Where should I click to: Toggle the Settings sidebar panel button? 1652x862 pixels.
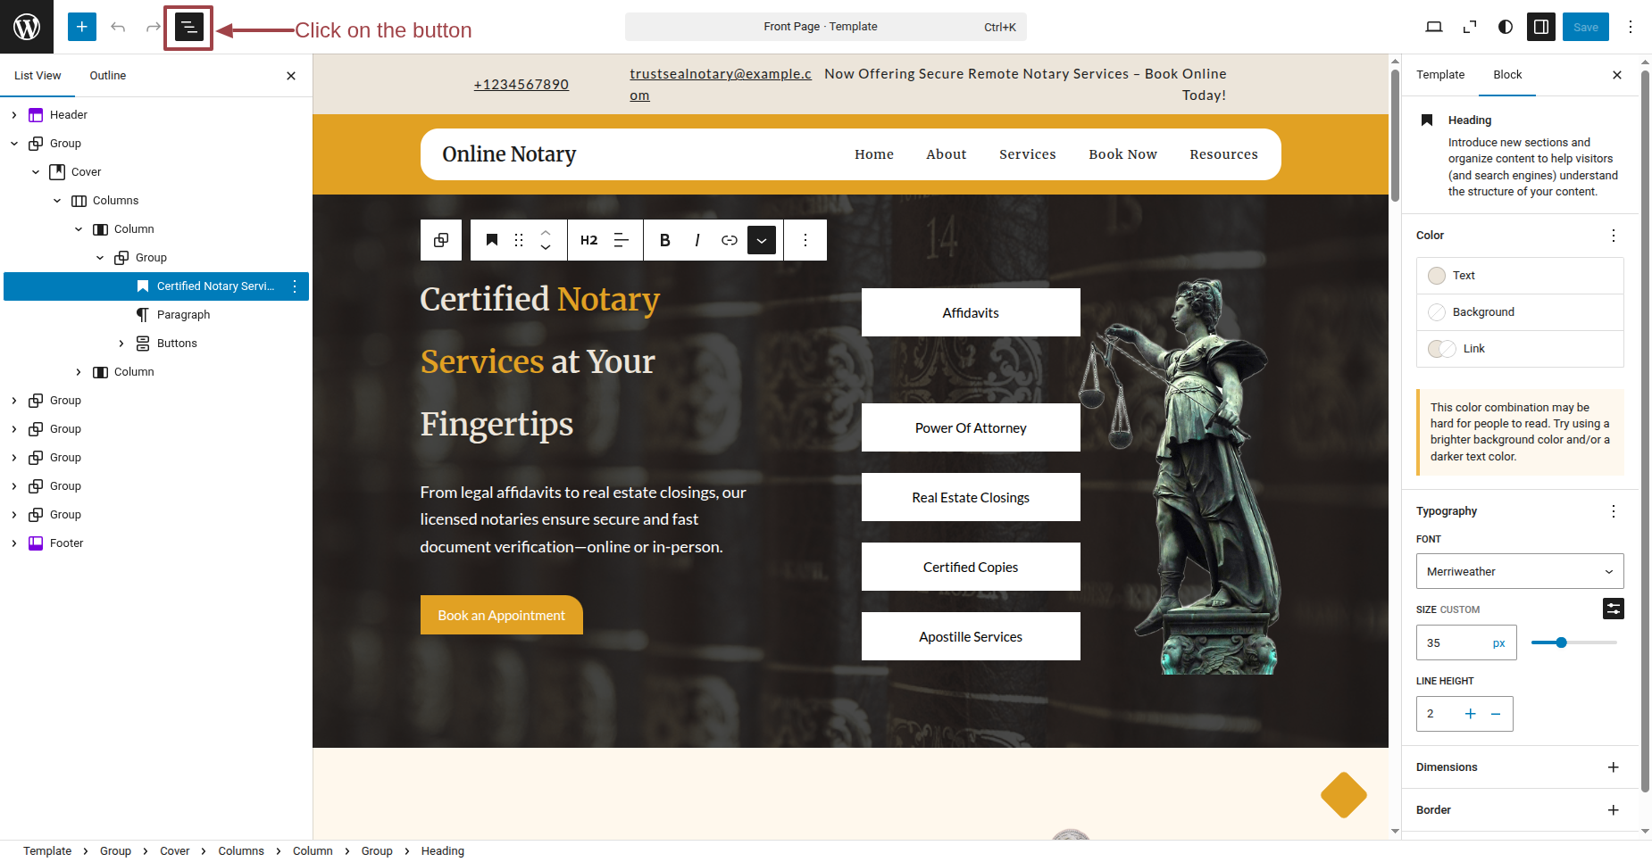(x=1541, y=27)
